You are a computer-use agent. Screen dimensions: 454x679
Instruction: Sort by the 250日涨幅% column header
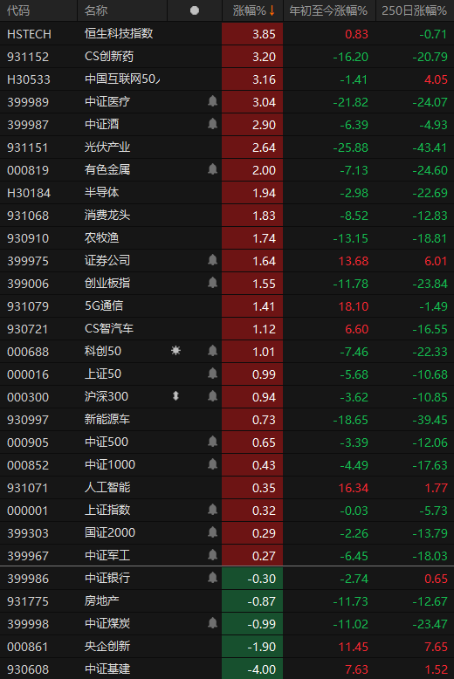(x=414, y=10)
